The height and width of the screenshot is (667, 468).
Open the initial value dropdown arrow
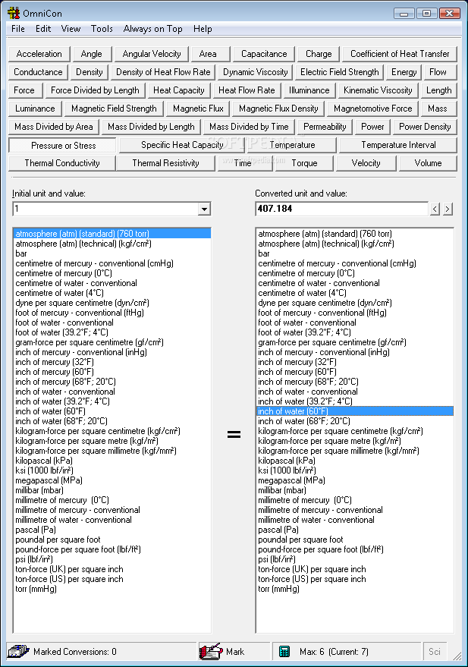tap(205, 209)
